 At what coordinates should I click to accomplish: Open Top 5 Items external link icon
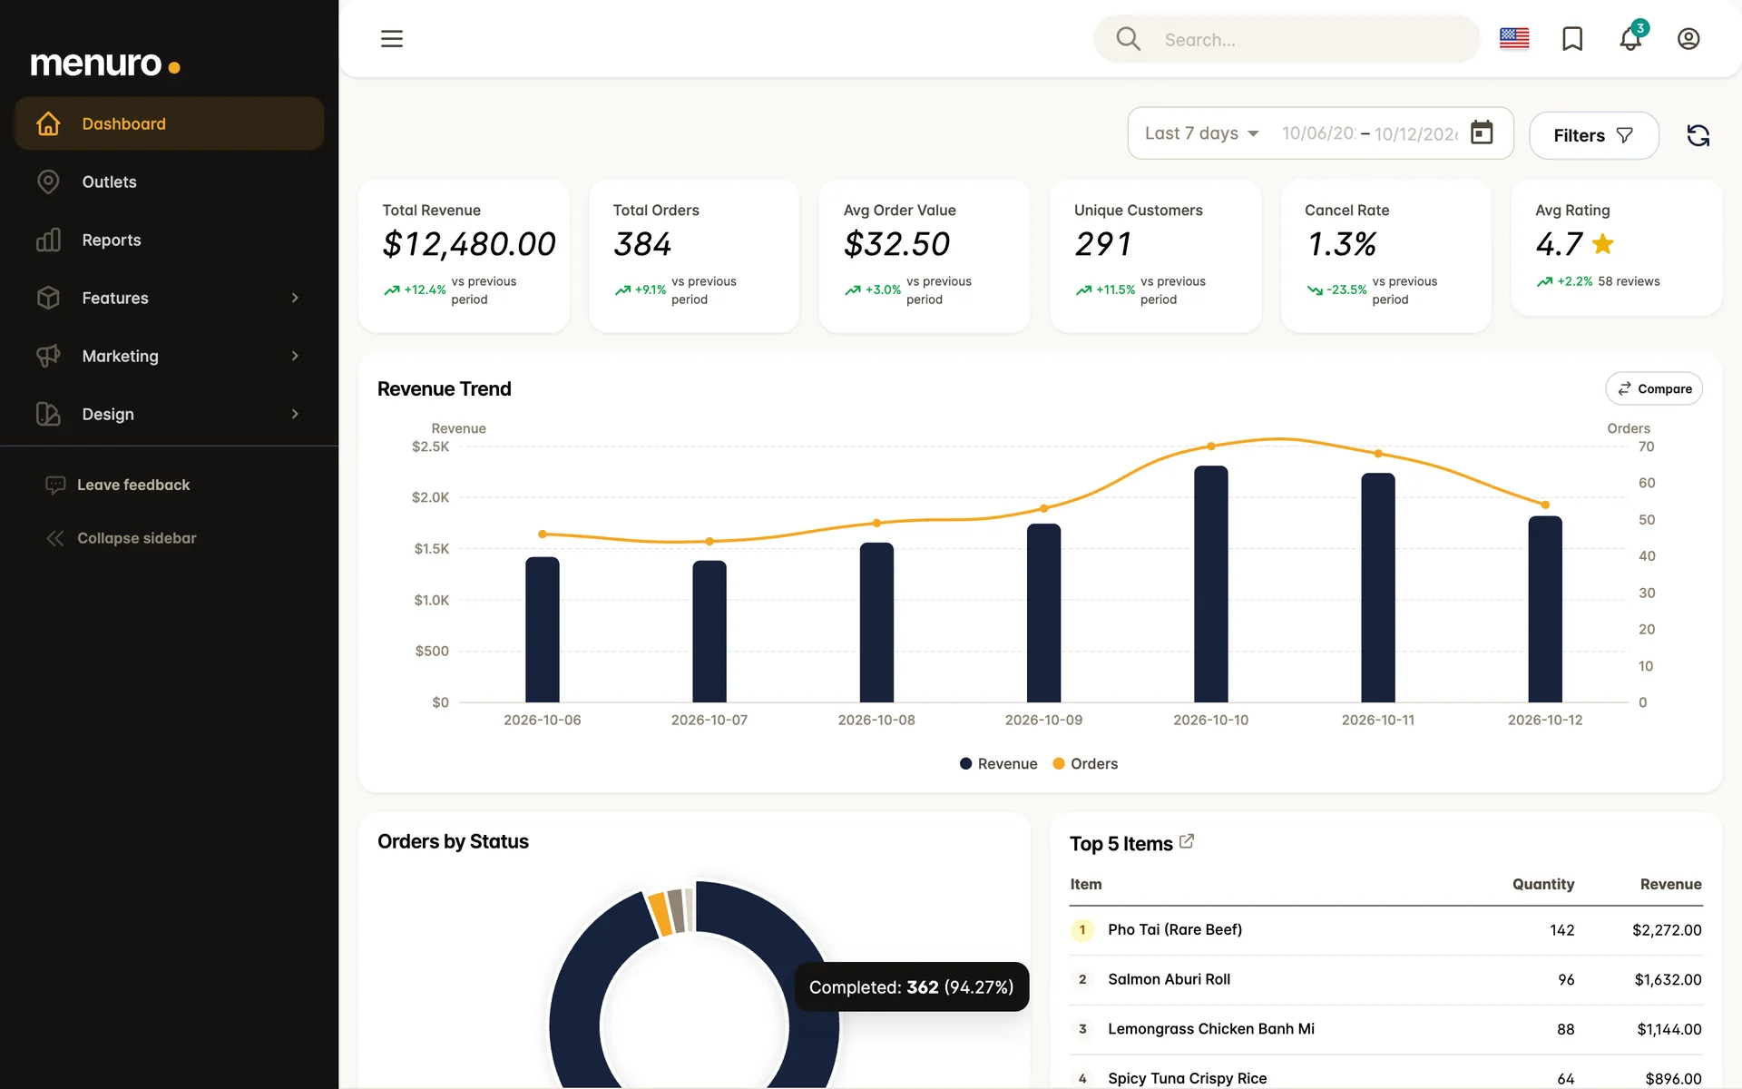click(1187, 841)
